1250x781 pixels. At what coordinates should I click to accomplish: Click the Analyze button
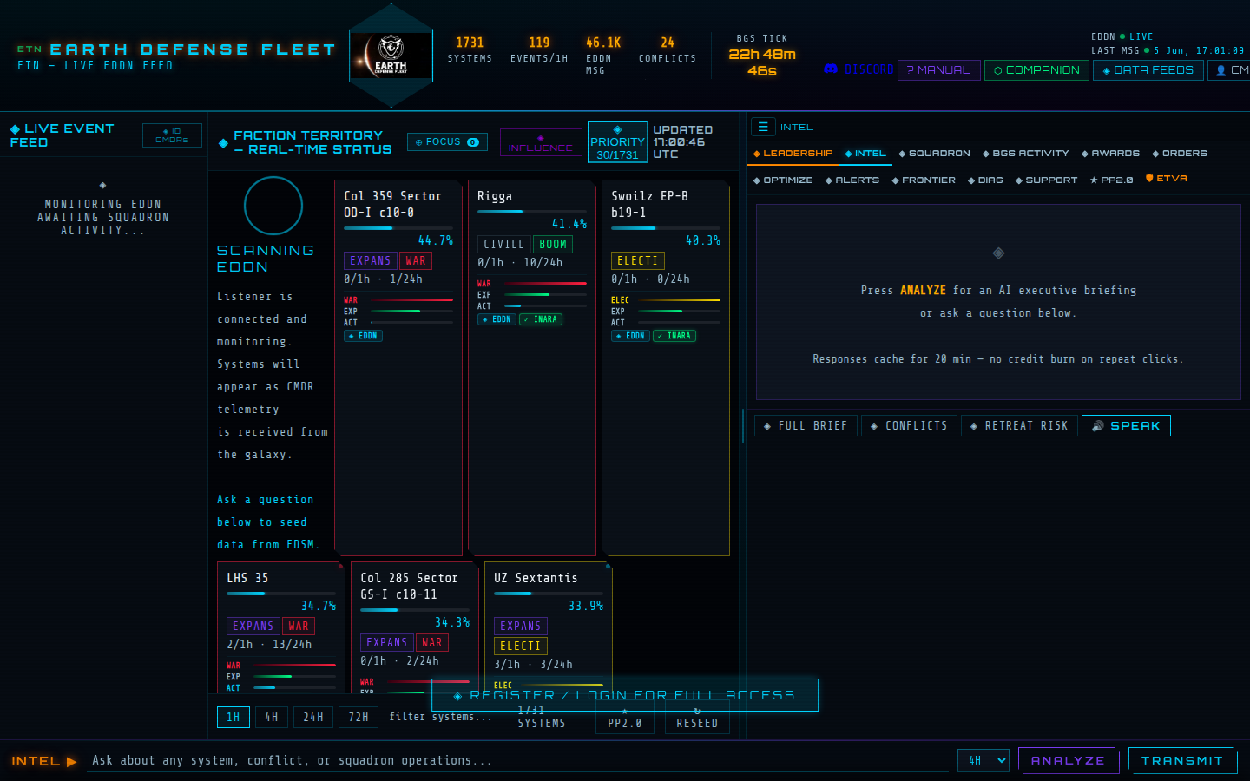pos(1068,760)
